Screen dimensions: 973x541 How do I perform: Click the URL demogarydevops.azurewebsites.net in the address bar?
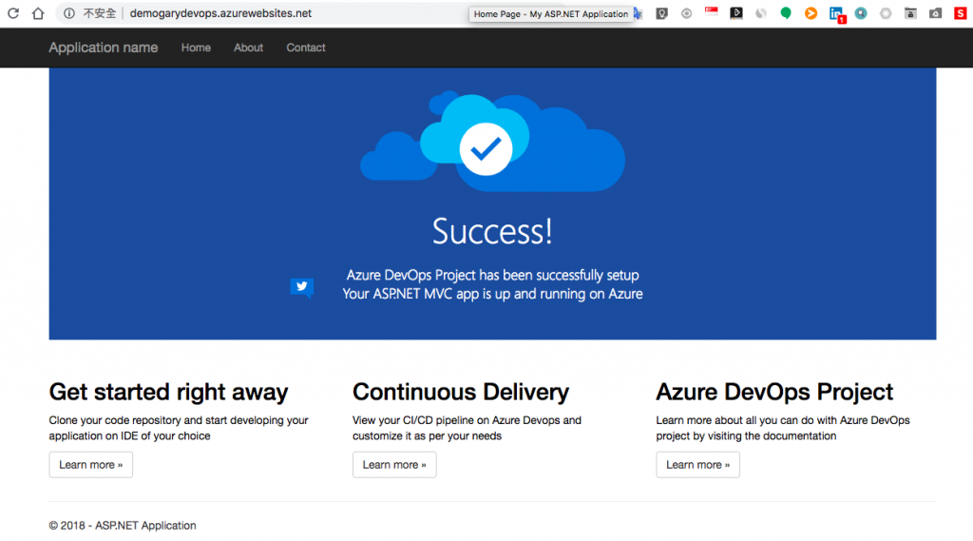[x=220, y=13]
